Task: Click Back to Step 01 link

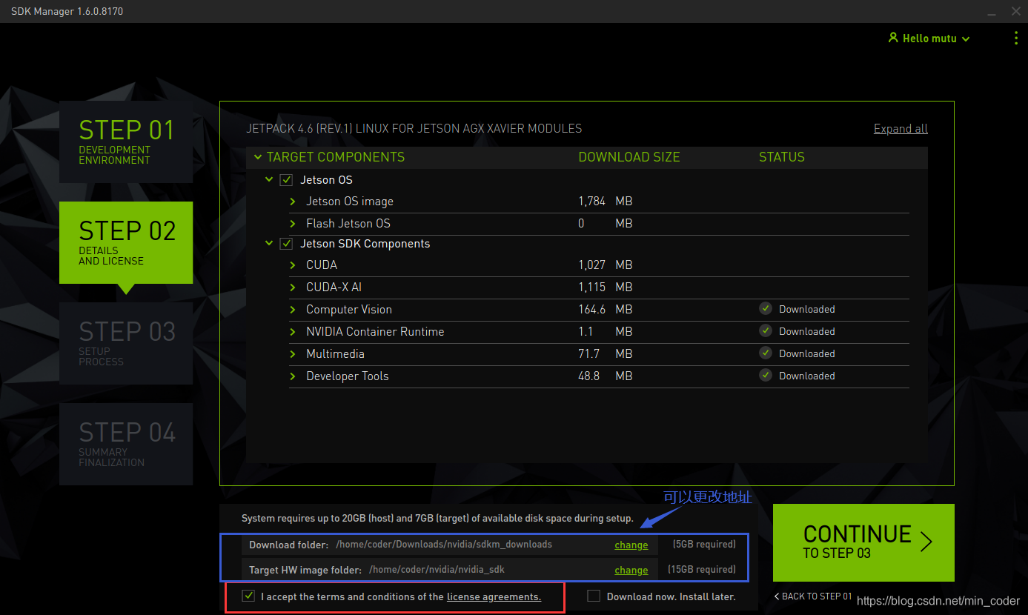Action: pos(813,596)
